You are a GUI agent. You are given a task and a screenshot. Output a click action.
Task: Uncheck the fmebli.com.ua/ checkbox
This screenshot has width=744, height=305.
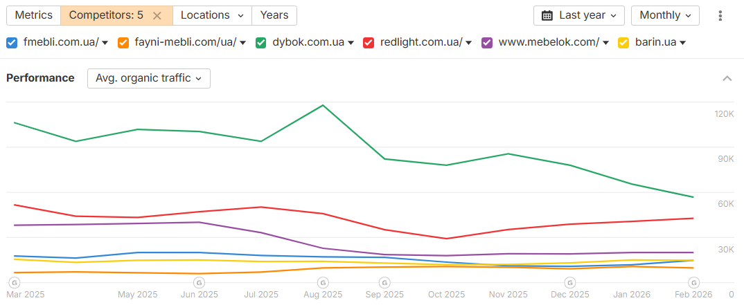click(12, 42)
